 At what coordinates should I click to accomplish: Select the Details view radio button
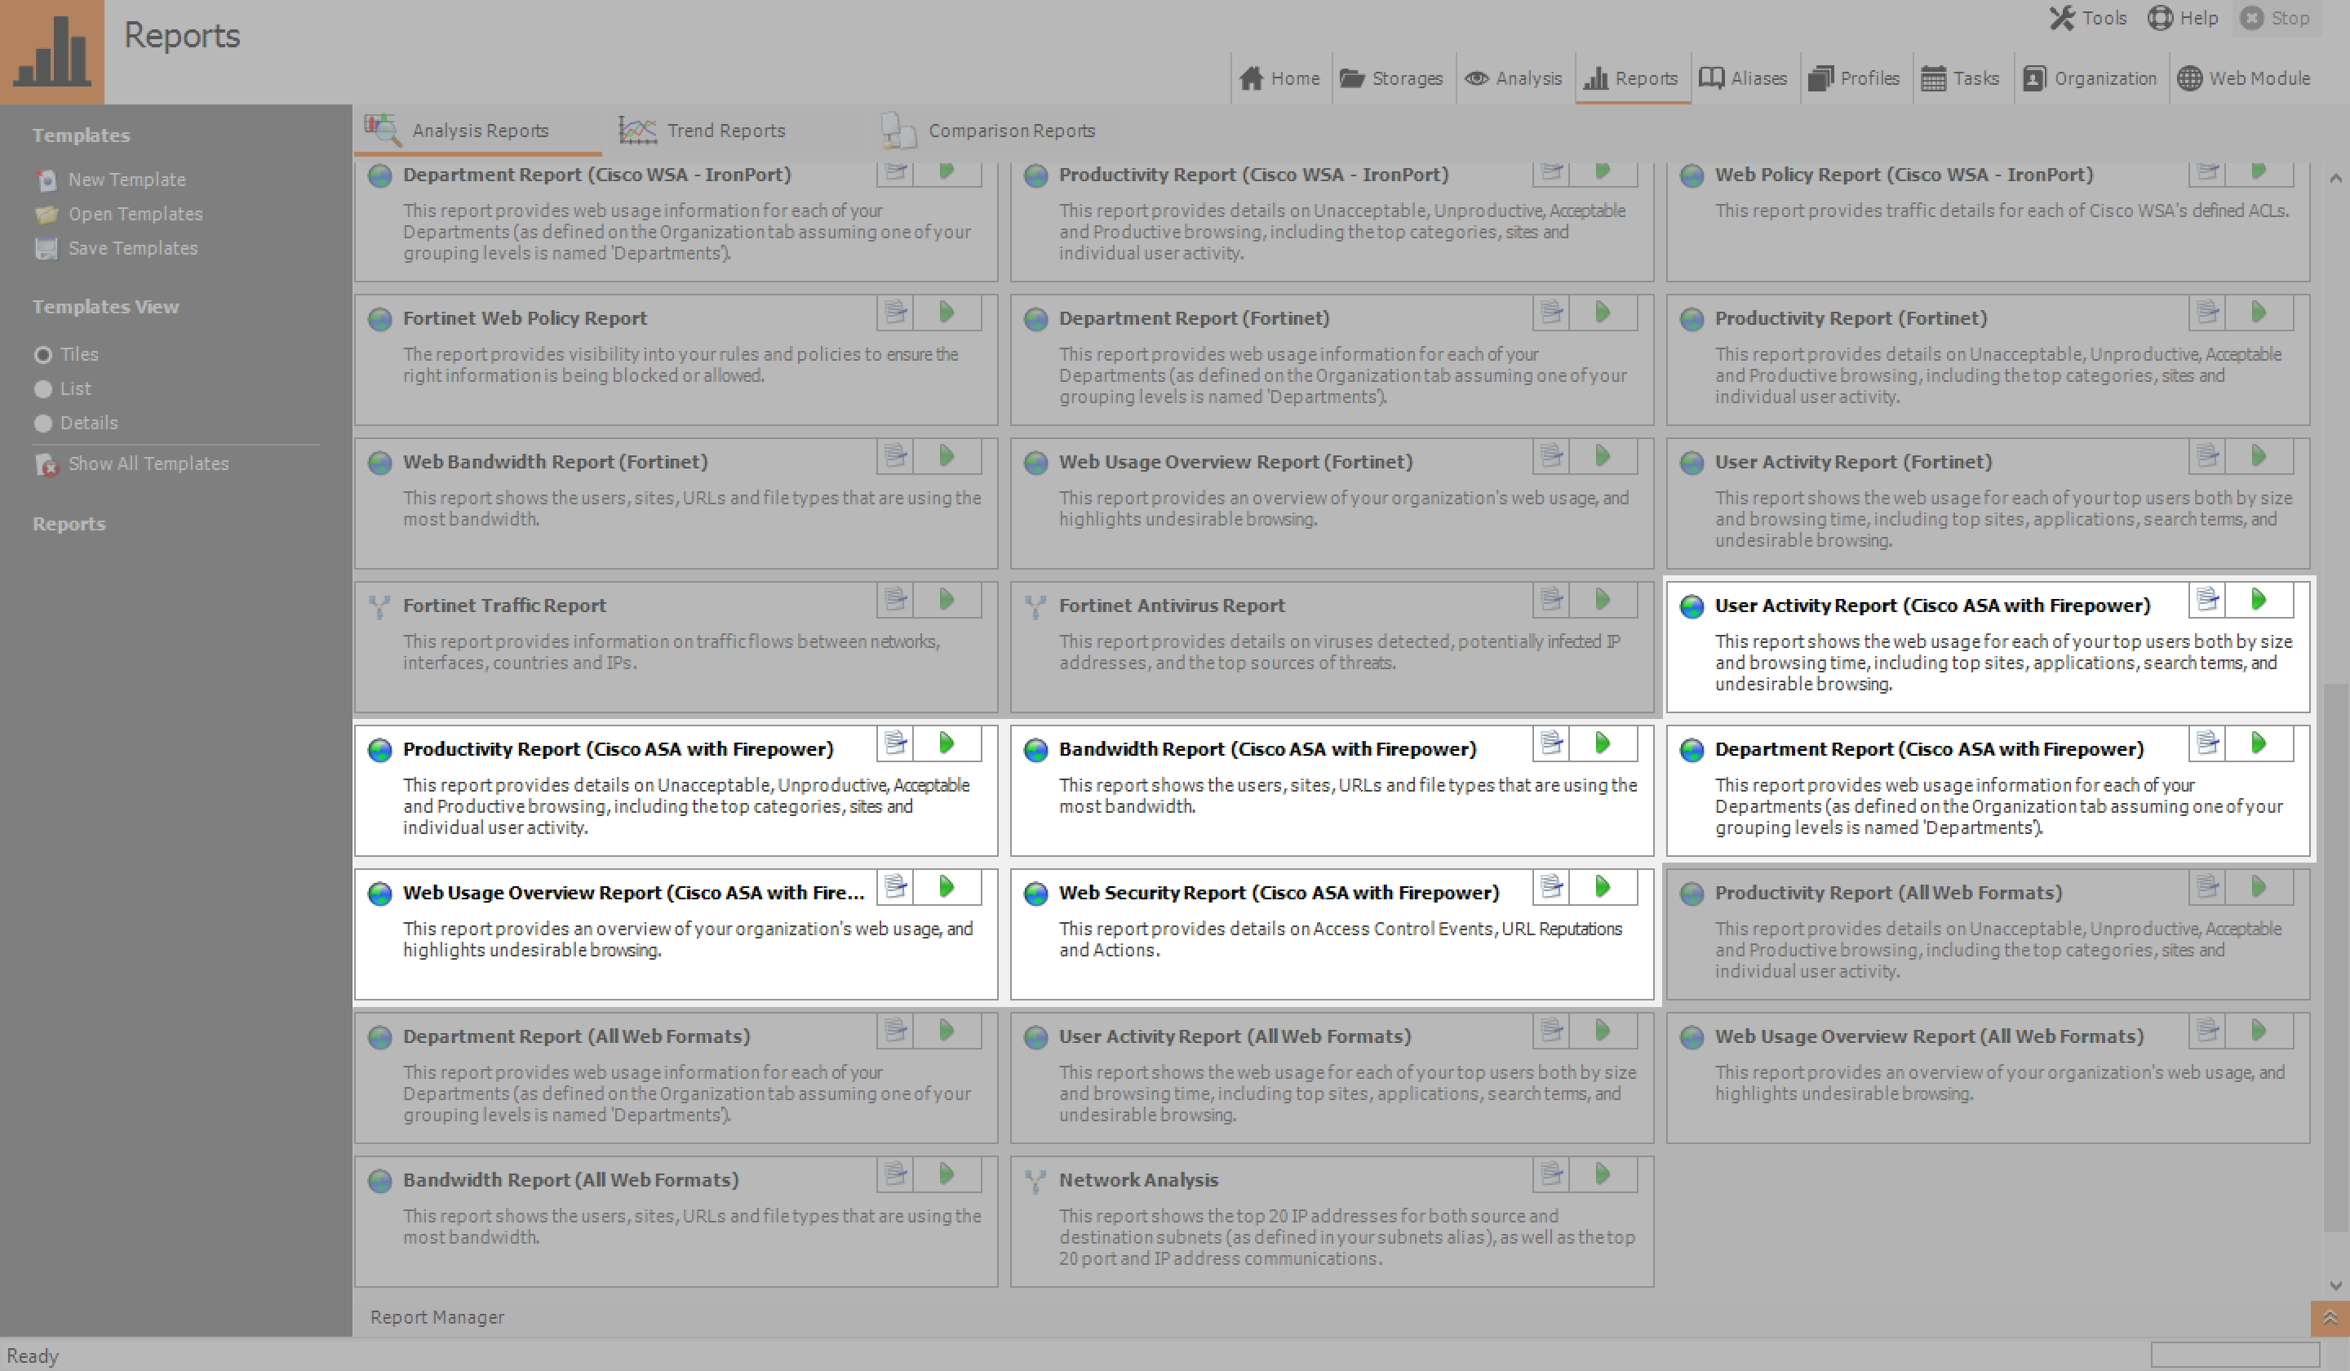tap(43, 424)
